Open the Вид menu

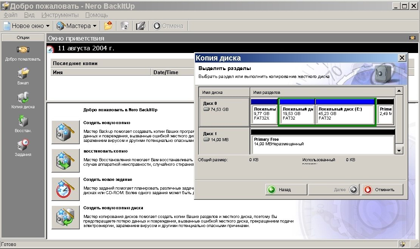click(29, 15)
